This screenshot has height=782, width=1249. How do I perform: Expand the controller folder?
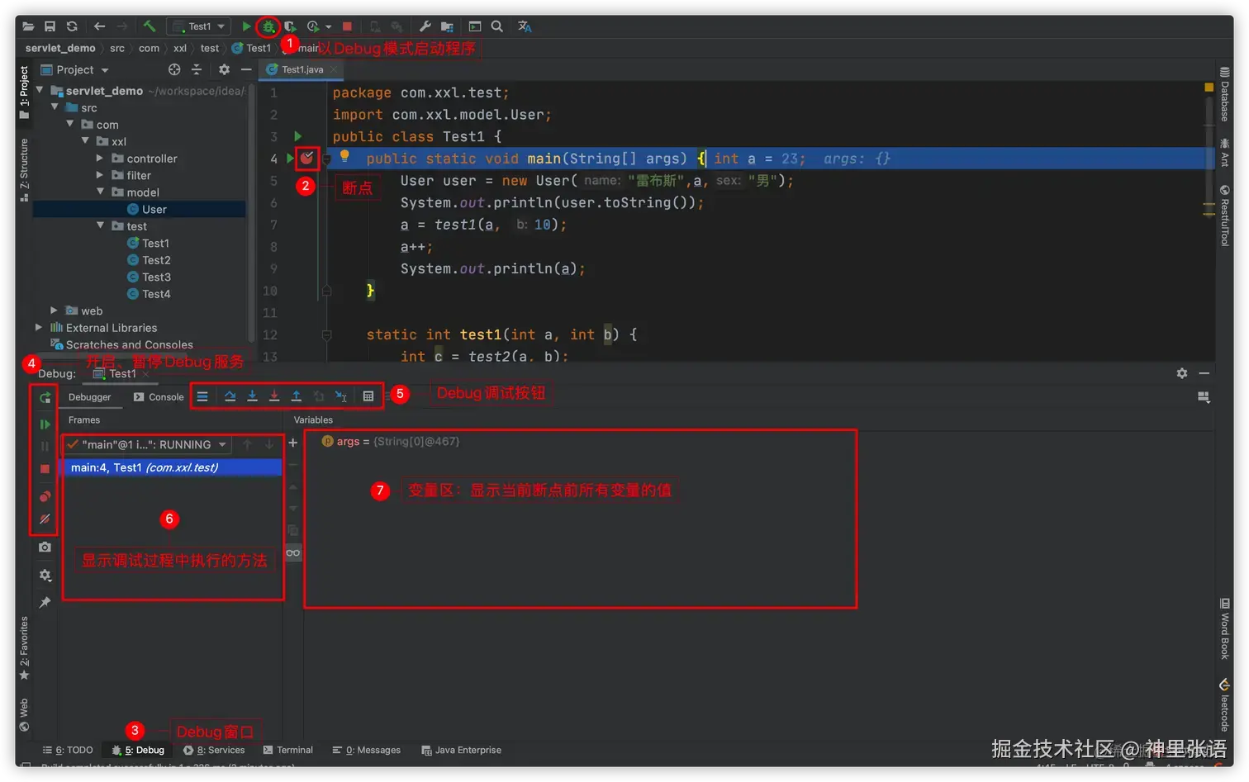pos(100,158)
